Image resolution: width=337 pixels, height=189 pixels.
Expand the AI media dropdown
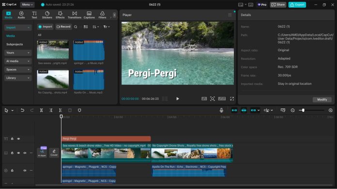coord(18,61)
